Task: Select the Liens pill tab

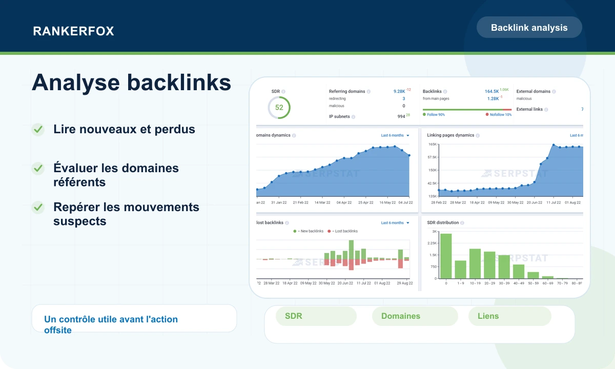Action: point(510,316)
